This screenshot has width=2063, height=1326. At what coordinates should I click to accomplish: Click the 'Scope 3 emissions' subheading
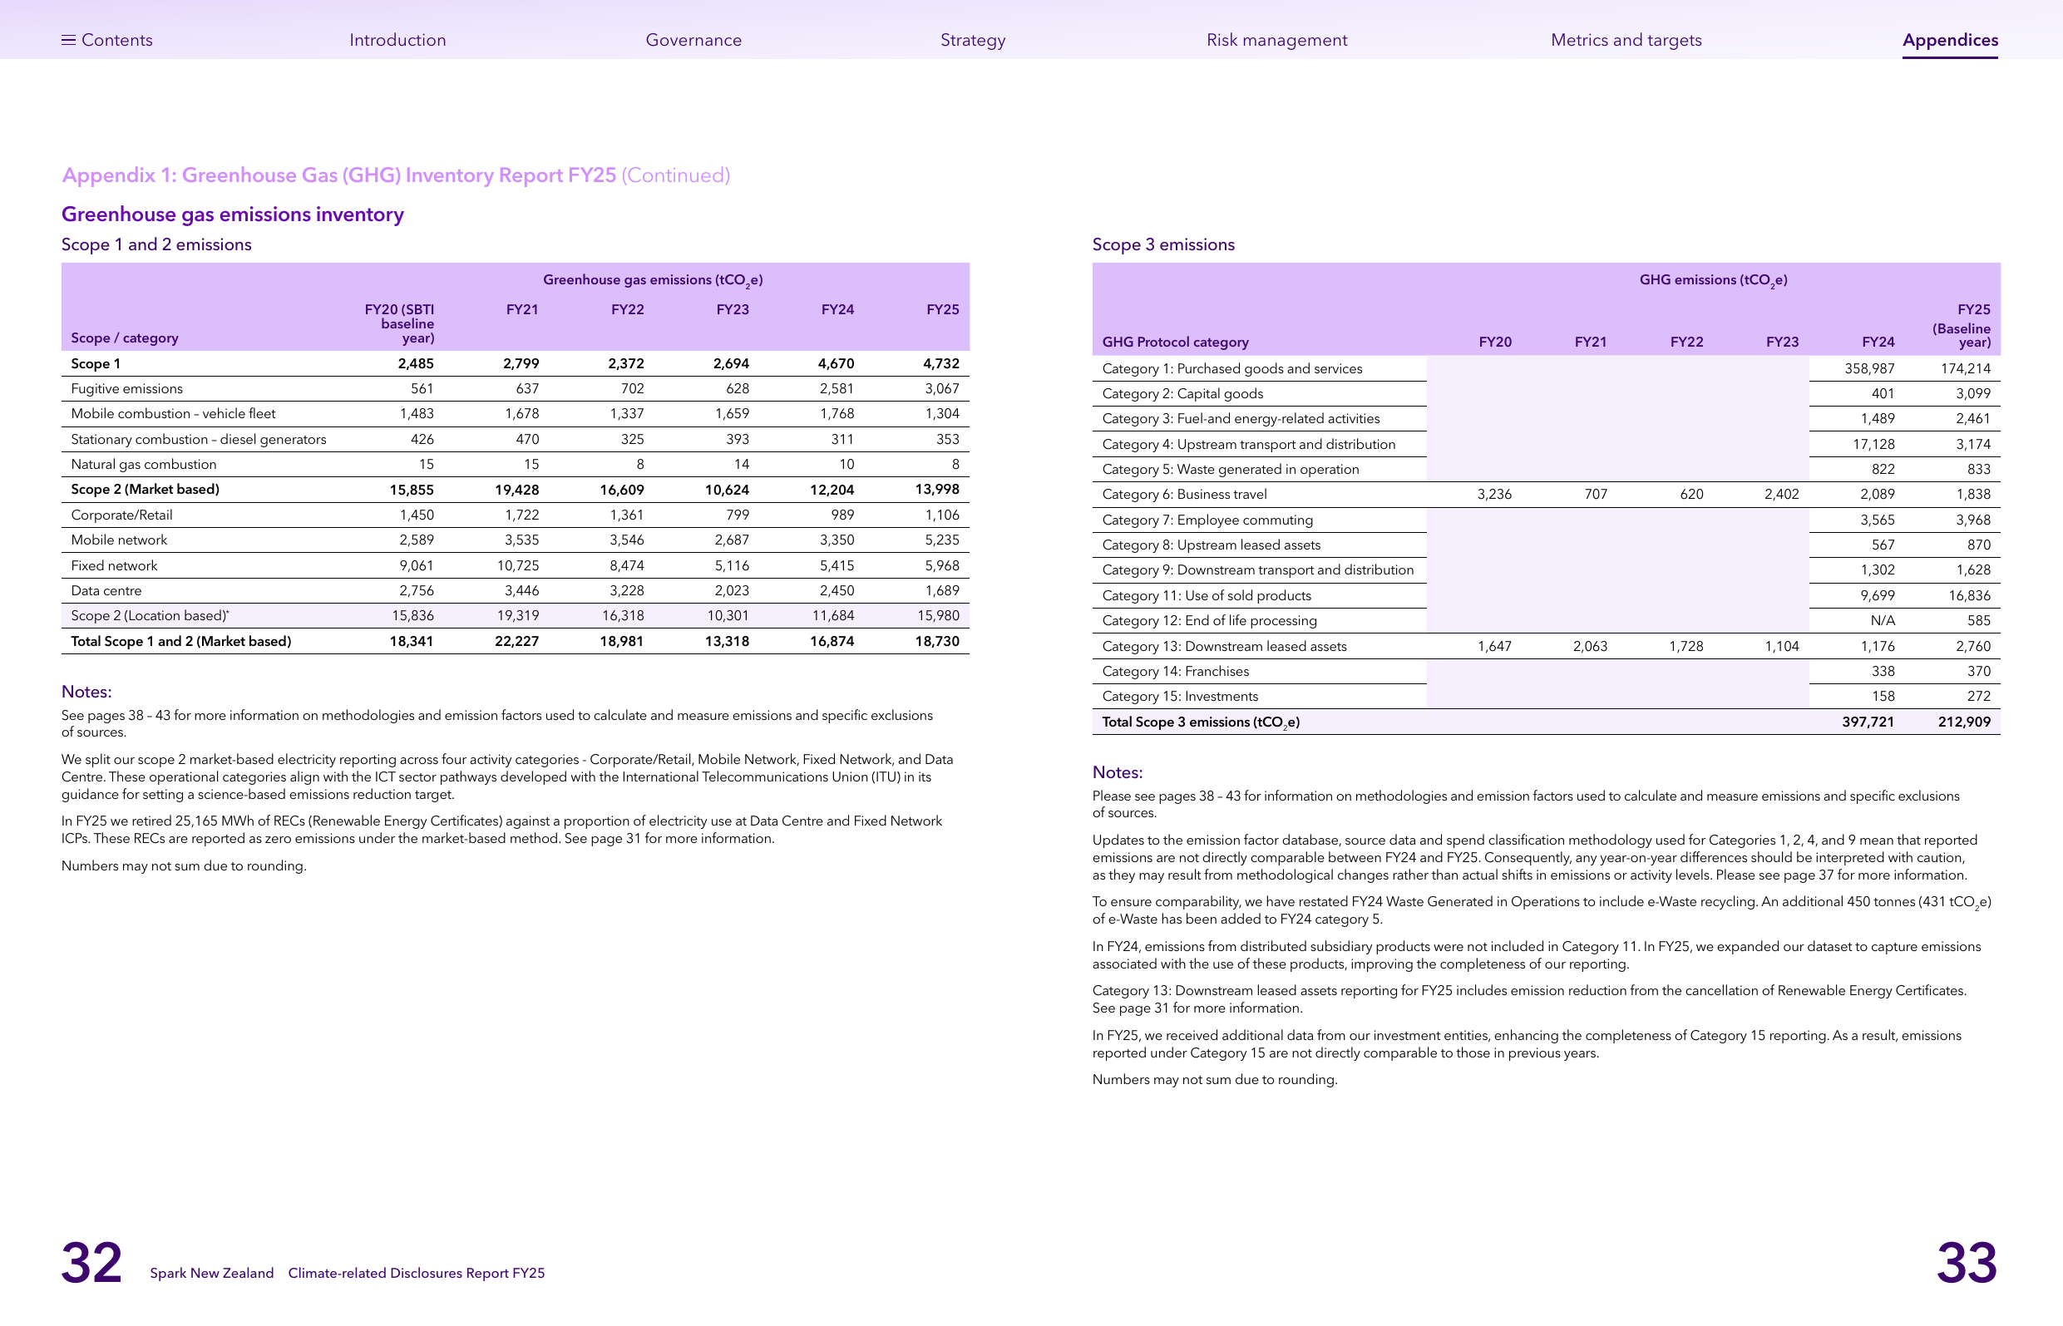1163,244
